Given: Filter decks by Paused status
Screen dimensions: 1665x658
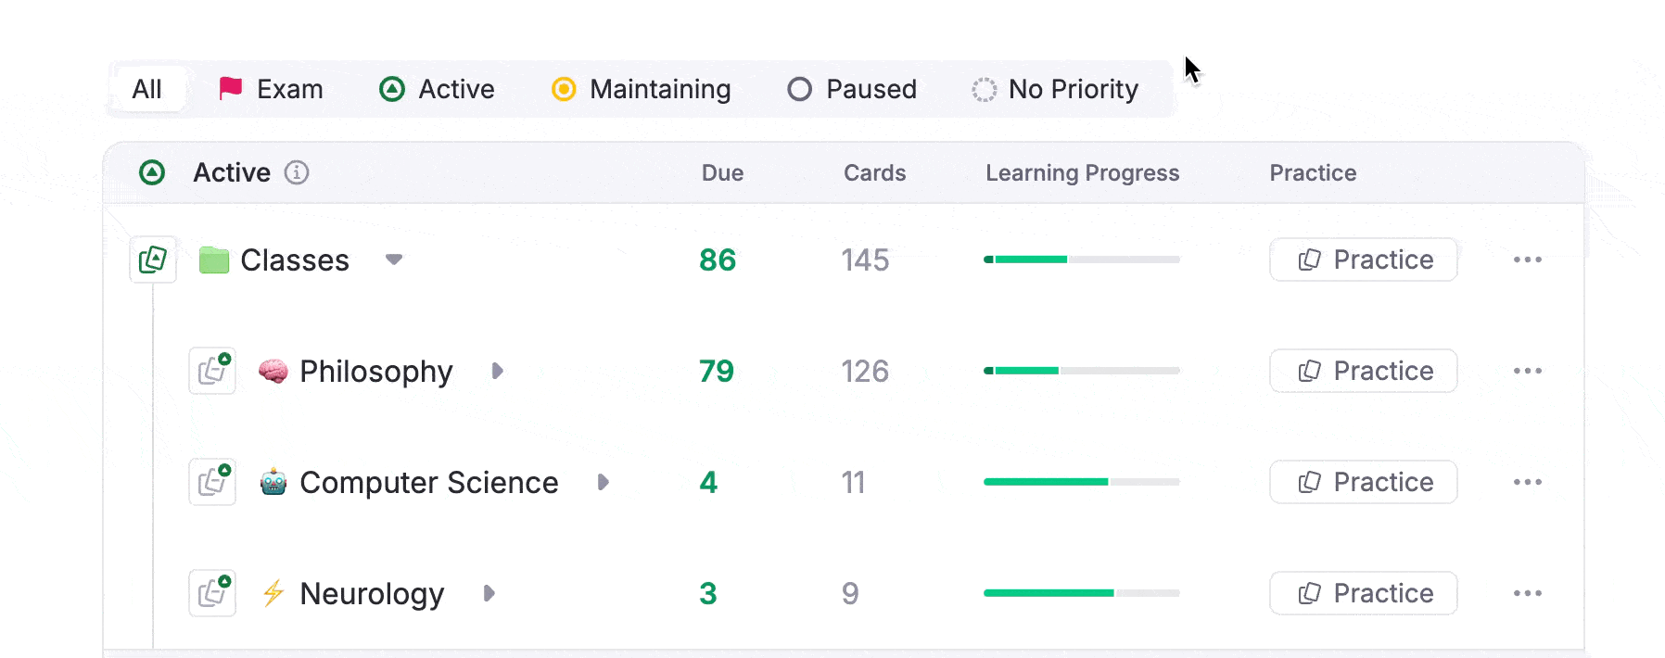Looking at the screenshot, I should [x=852, y=89].
